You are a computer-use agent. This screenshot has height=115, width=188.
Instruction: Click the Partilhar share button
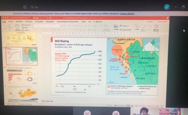(149, 22)
